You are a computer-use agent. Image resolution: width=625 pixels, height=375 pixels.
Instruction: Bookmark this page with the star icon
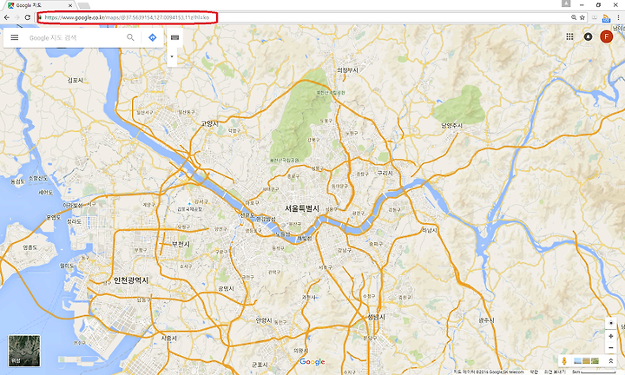(x=582, y=17)
